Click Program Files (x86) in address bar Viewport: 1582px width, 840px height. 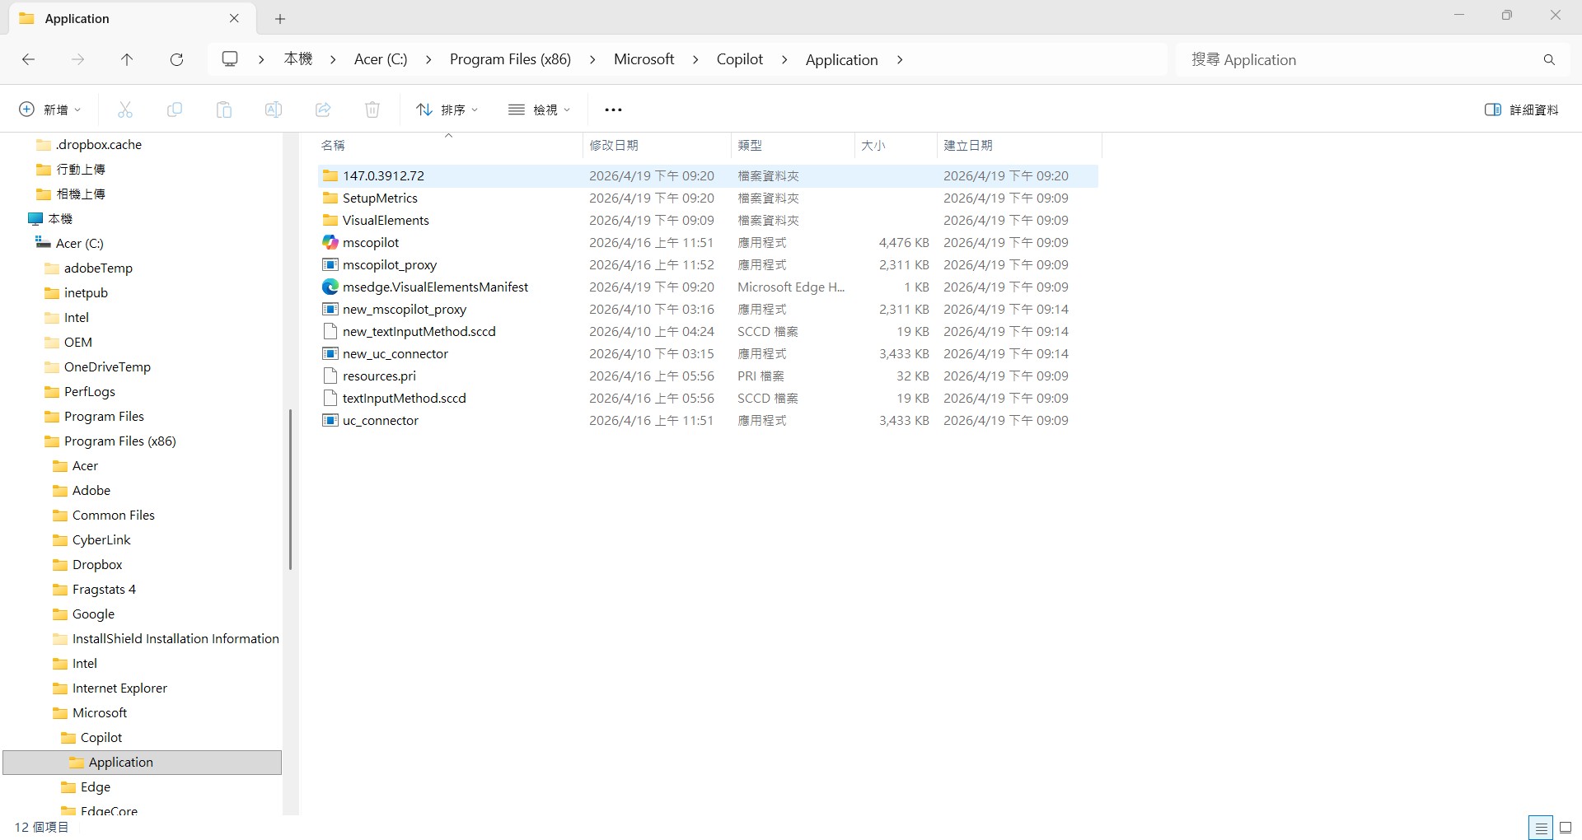(510, 59)
